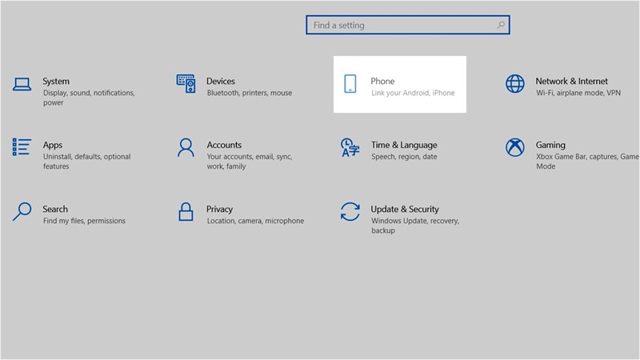Click the Time & Language icon

[350, 147]
